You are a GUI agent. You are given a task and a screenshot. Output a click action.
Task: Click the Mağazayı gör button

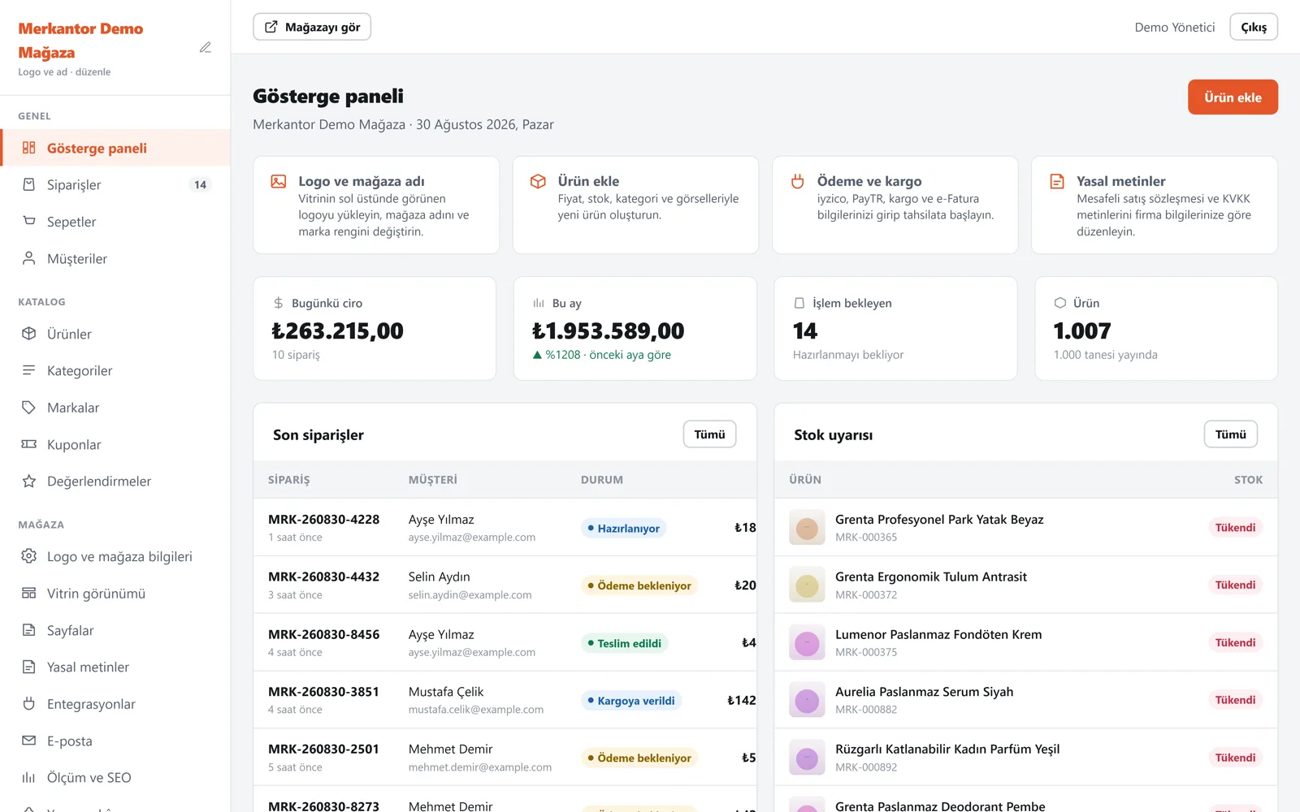click(x=312, y=27)
